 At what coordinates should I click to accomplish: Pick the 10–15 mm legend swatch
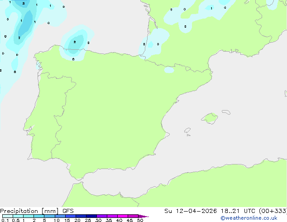[60, 216]
